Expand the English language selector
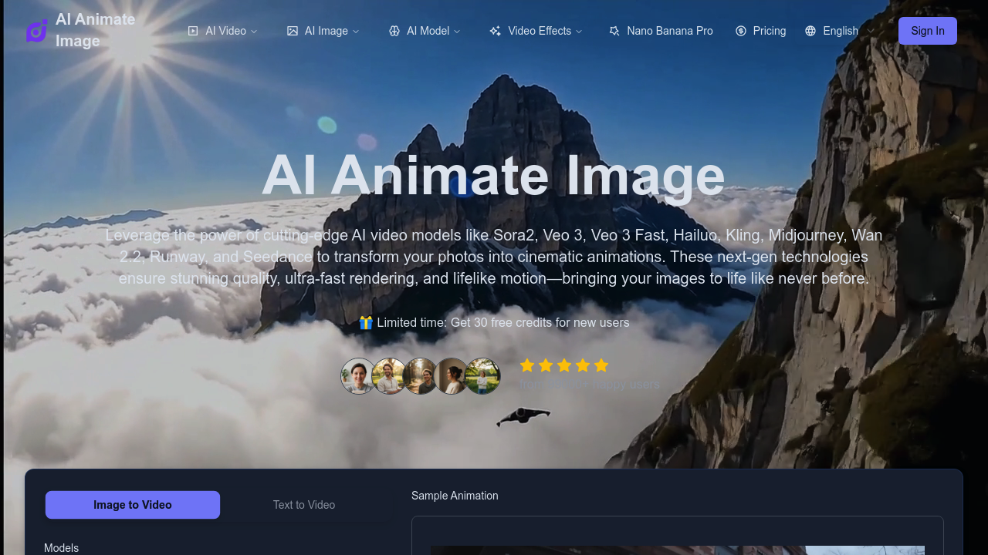The image size is (988, 555). point(839,30)
